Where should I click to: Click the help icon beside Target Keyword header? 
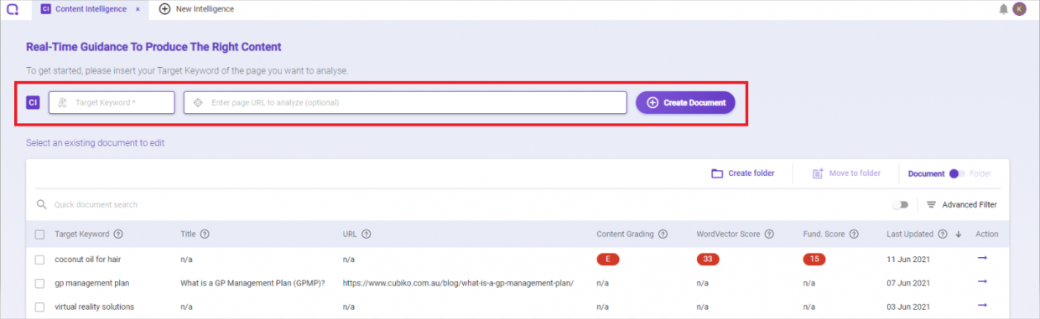(x=118, y=234)
